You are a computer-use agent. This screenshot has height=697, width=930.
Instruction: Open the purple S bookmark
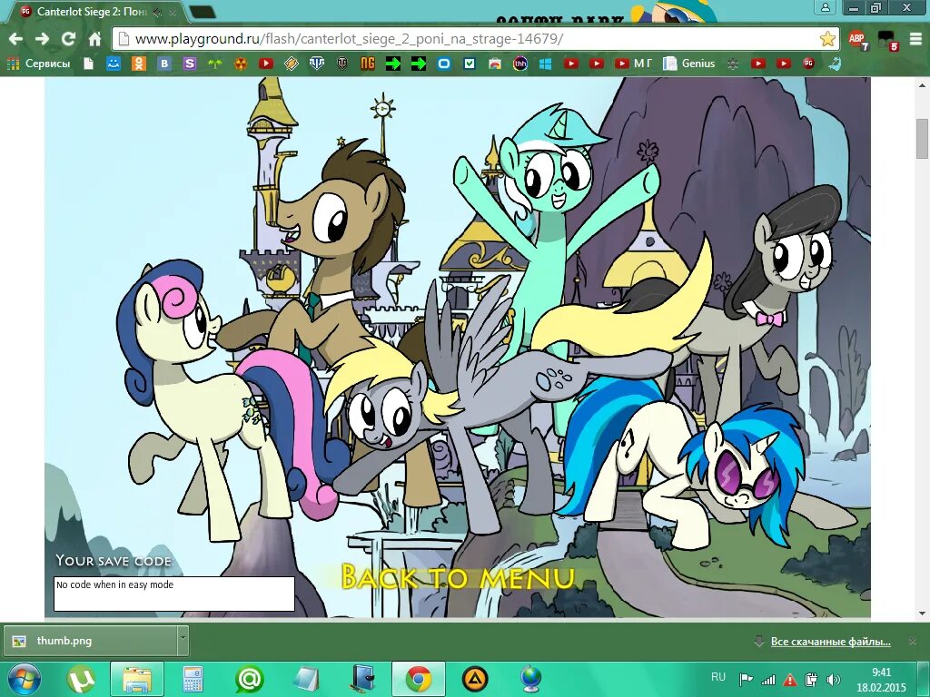click(x=190, y=64)
